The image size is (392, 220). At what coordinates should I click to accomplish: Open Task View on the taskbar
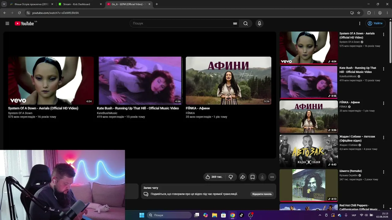(x=197, y=215)
